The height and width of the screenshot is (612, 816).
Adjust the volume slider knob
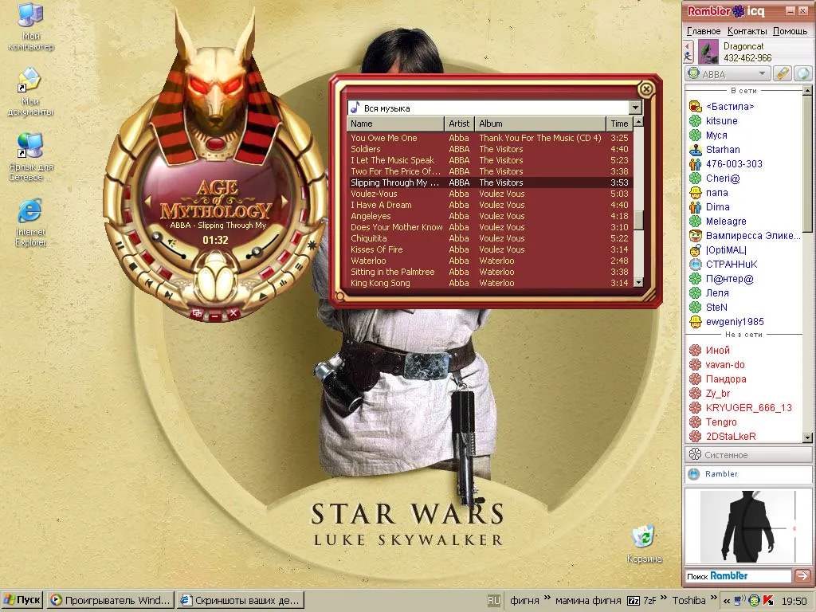157,236
